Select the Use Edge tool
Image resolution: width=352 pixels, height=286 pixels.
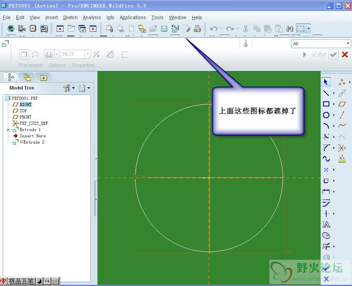(x=326, y=181)
